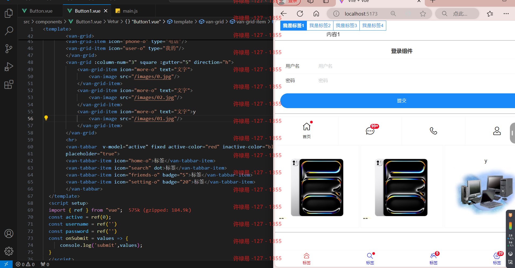The width and height of the screenshot is (515, 268).
Task: Click the import cost text 575k (gzipped: 184.9k)
Action: coord(160,210)
